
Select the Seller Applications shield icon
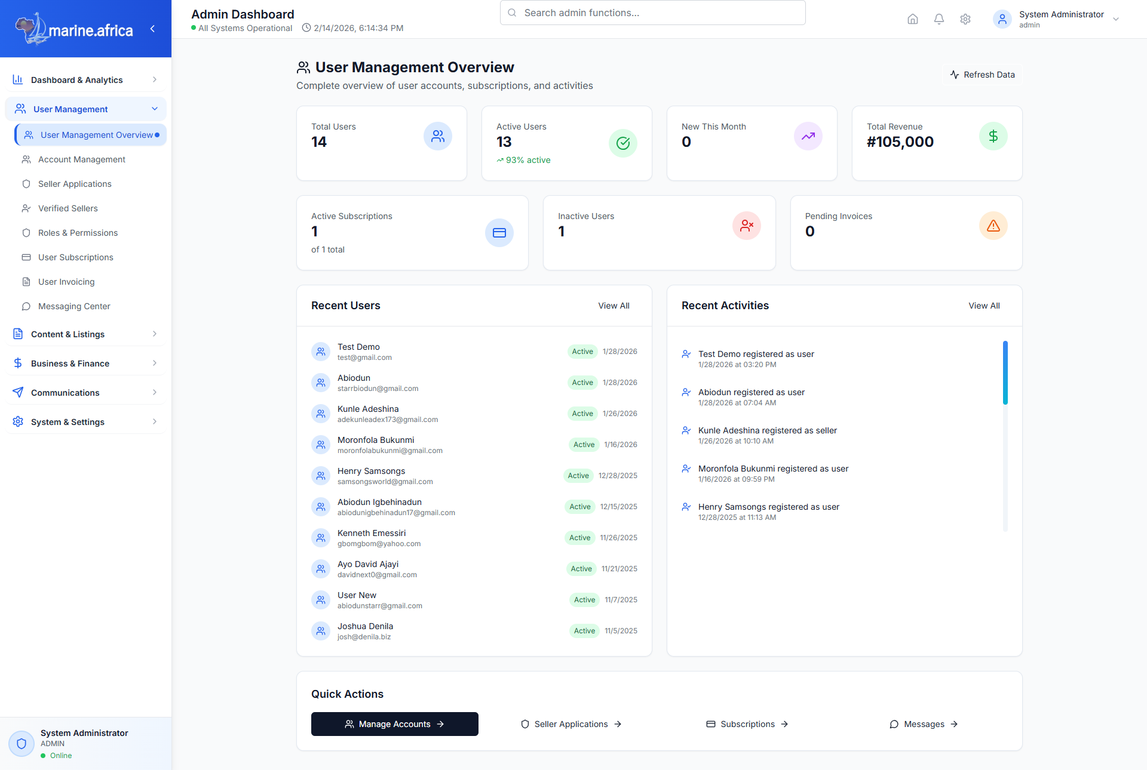[26, 184]
